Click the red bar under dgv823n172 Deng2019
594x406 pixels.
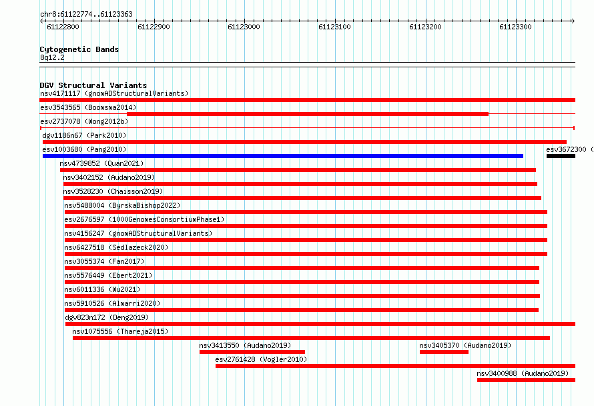(x=320, y=324)
